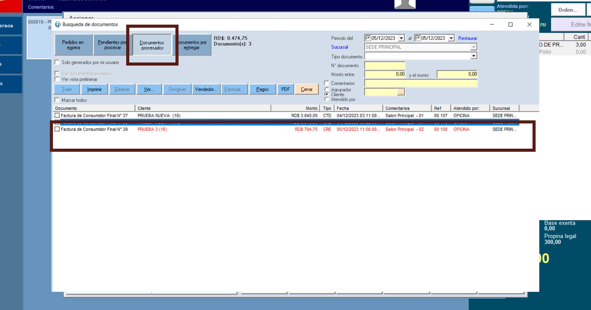Expand the 'Tipo documento' dropdown
The image size is (591, 310).
pyautogui.click(x=473, y=56)
